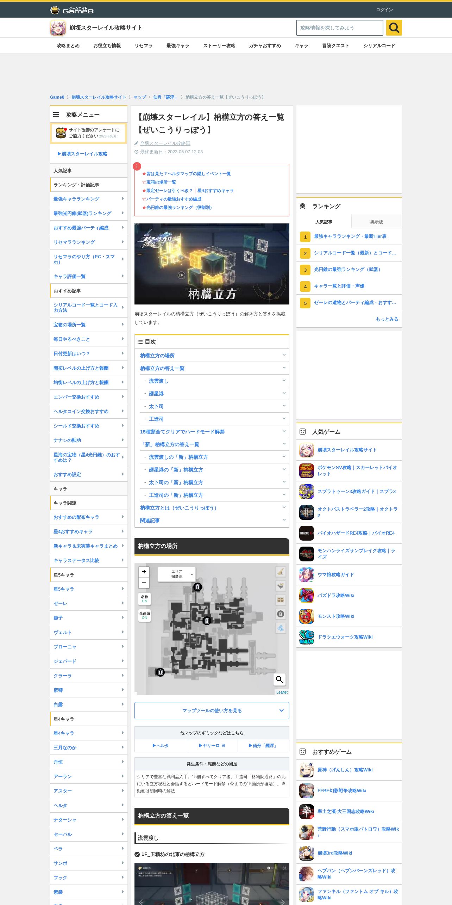452x905 pixels.
Task: Open 攻略まとめ in the navigation bar
Action: click(68, 45)
